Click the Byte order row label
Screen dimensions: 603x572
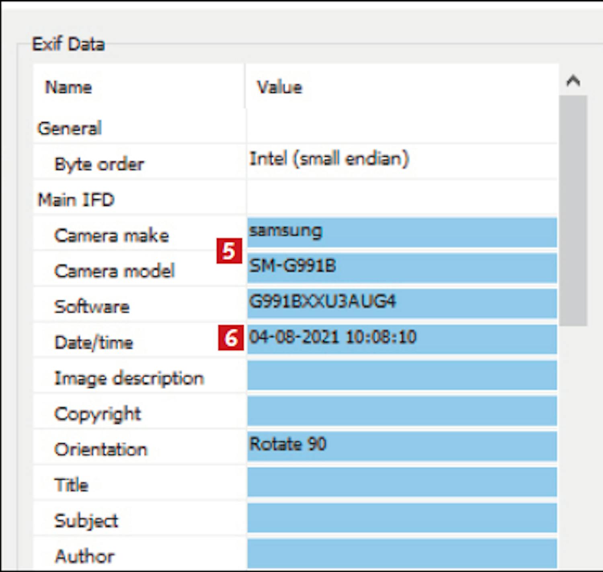coord(99,164)
